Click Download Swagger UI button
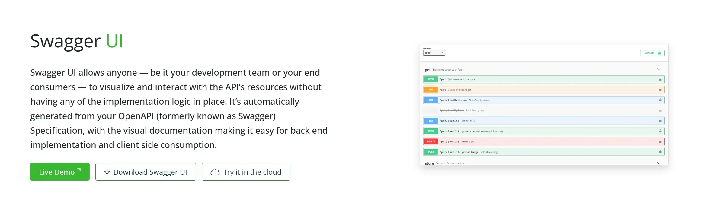704x206 pixels. [x=146, y=172]
